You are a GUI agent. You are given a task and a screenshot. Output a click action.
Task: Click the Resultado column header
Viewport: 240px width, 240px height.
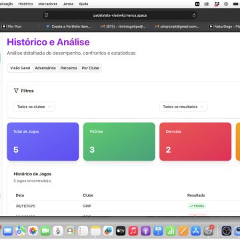(x=196, y=195)
